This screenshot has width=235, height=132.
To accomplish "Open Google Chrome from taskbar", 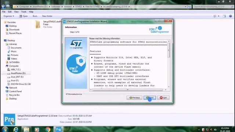I will (x=48, y=129).
